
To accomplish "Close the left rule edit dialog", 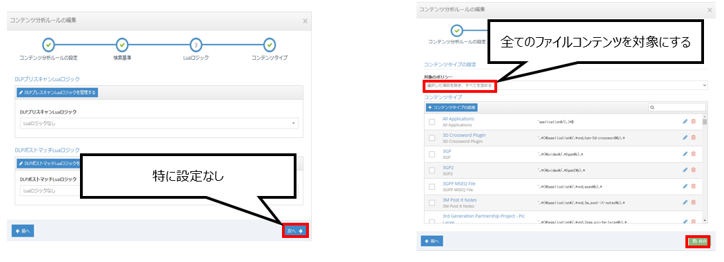I will click(x=305, y=21).
